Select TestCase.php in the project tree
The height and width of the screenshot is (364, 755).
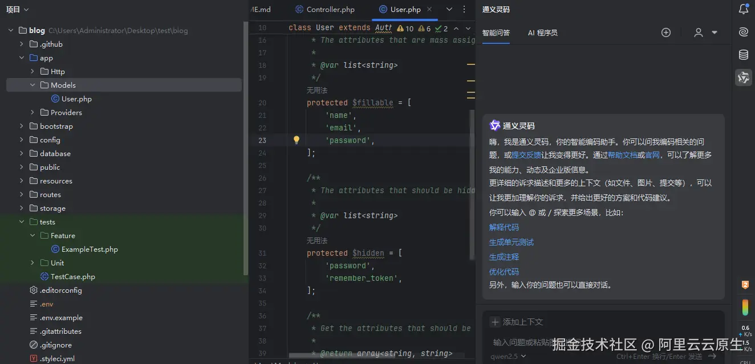67,276
